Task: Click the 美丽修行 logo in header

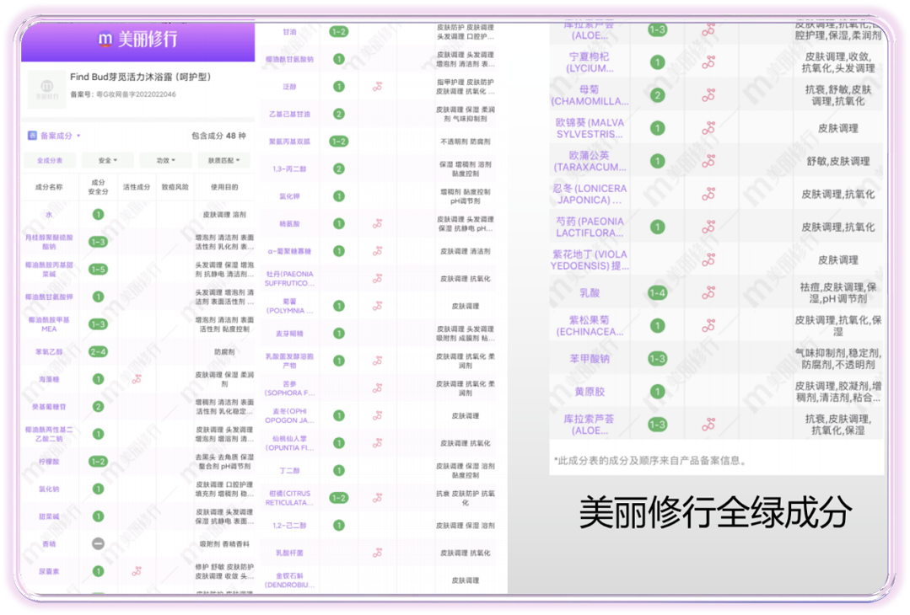Action: (137, 39)
